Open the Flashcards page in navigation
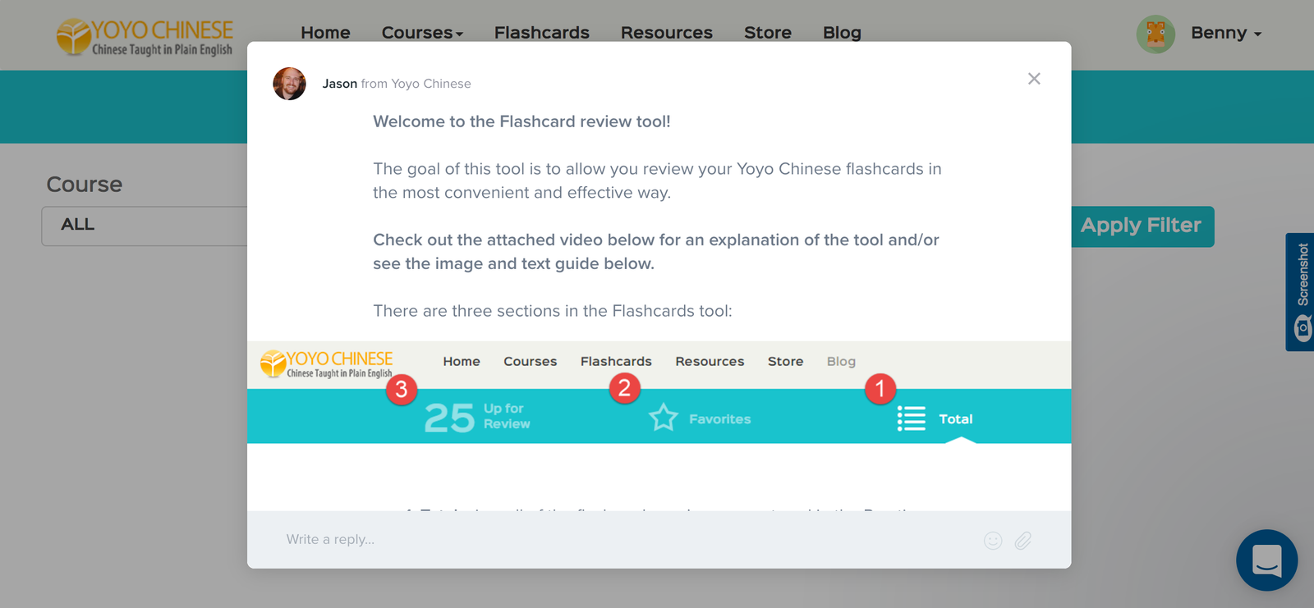1314x608 pixels. pos(541,33)
